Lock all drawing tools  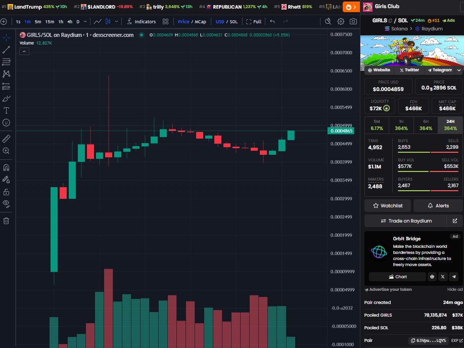[x=6, y=192]
